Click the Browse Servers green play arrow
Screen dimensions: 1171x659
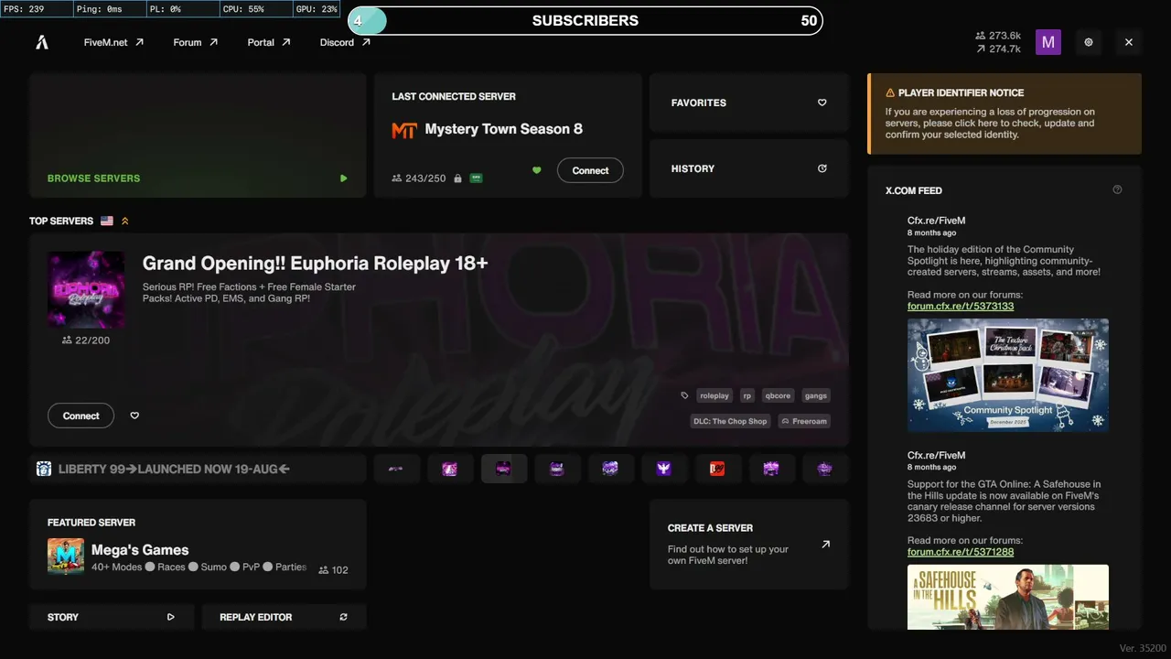pos(344,178)
